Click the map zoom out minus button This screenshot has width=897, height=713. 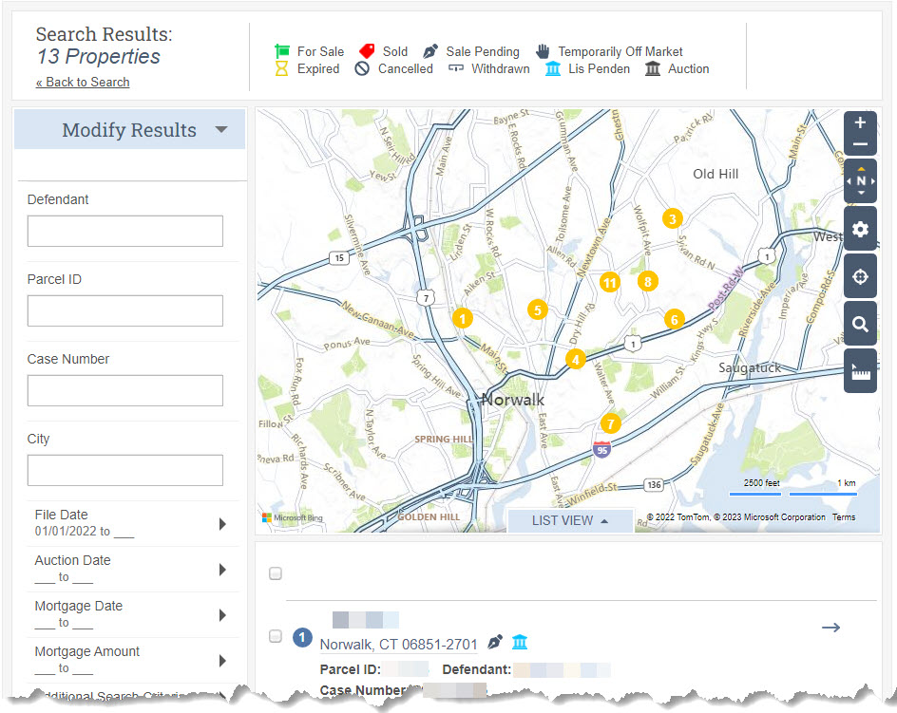pos(860,144)
